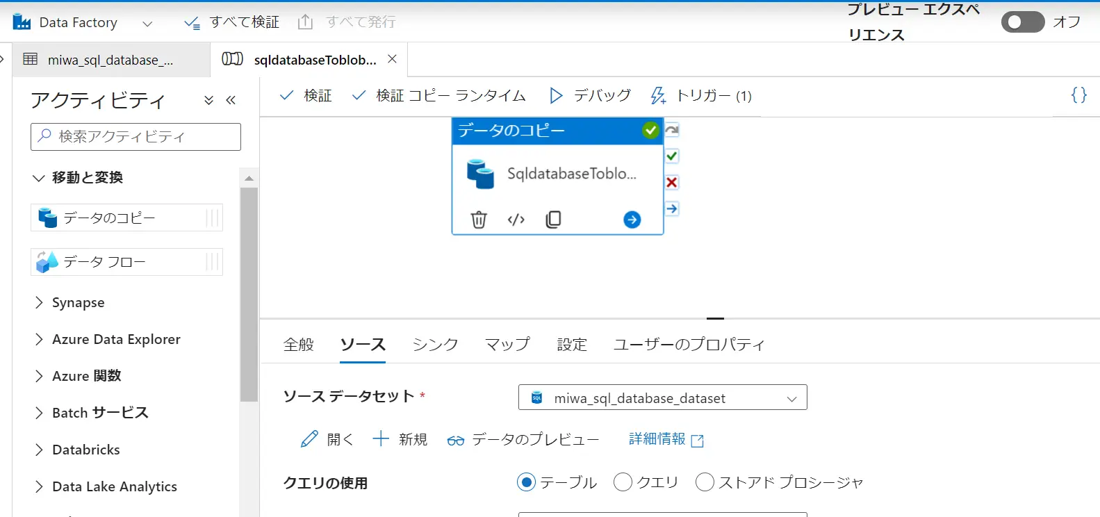Click データのプレビュー button
This screenshot has height=517, width=1100.
pyautogui.click(x=523, y=439)
